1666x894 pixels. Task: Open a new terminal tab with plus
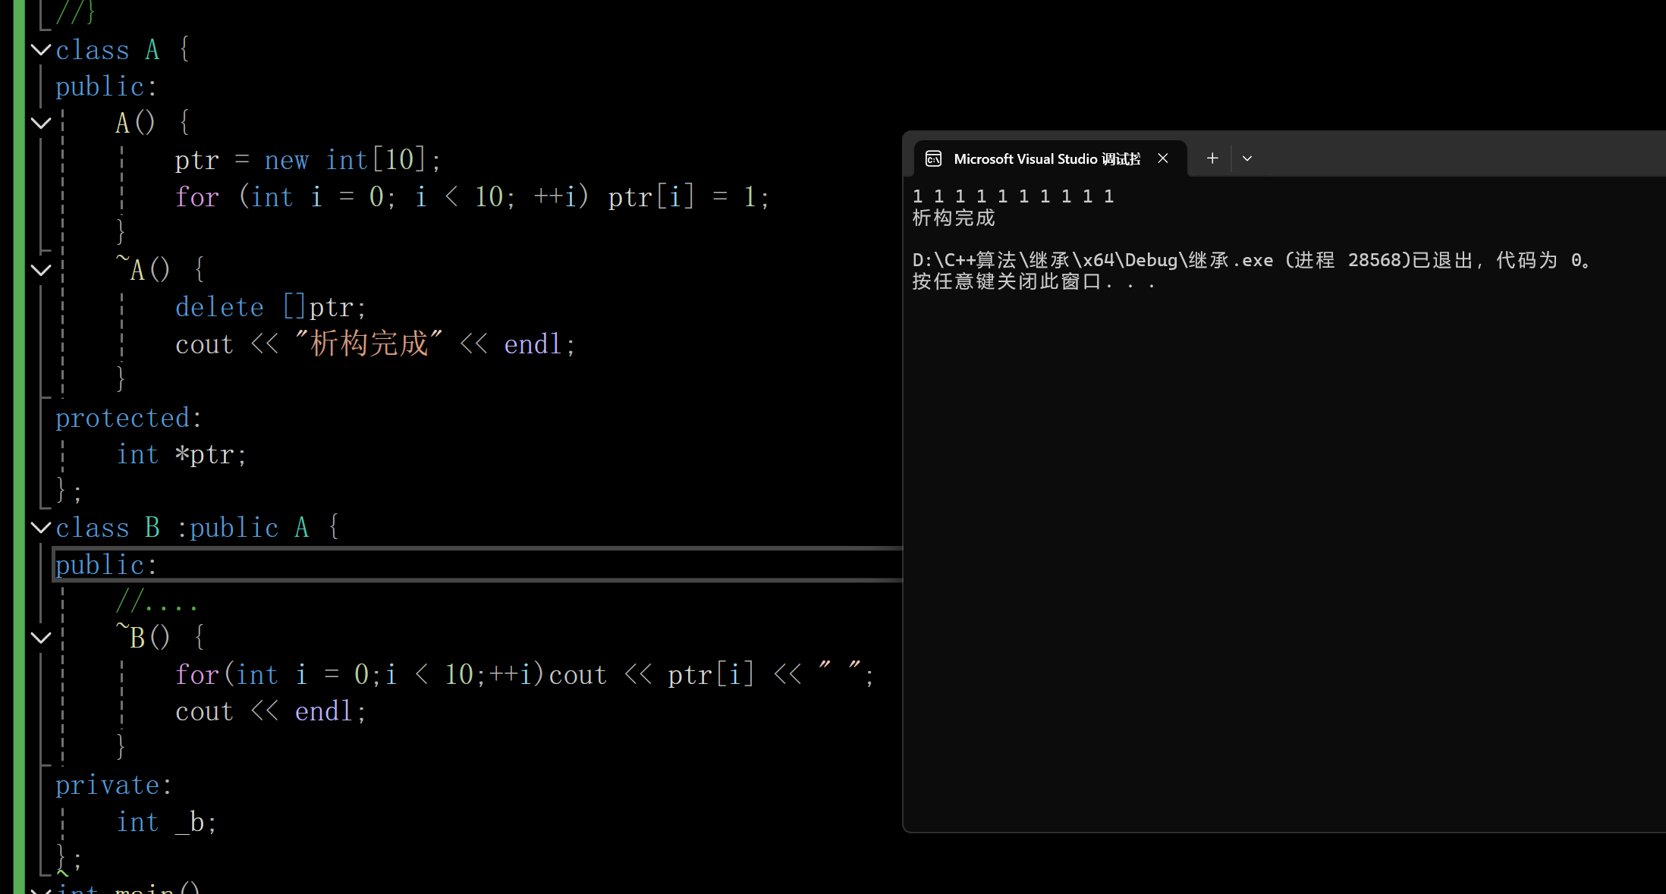click(1212, 158)
